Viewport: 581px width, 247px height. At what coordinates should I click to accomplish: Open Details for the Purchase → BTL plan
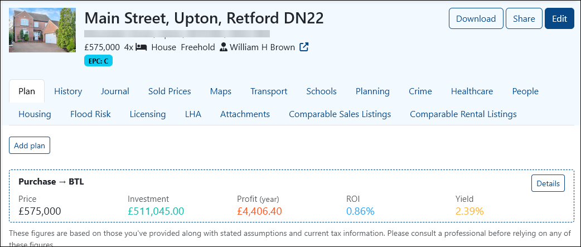[548, 183]
